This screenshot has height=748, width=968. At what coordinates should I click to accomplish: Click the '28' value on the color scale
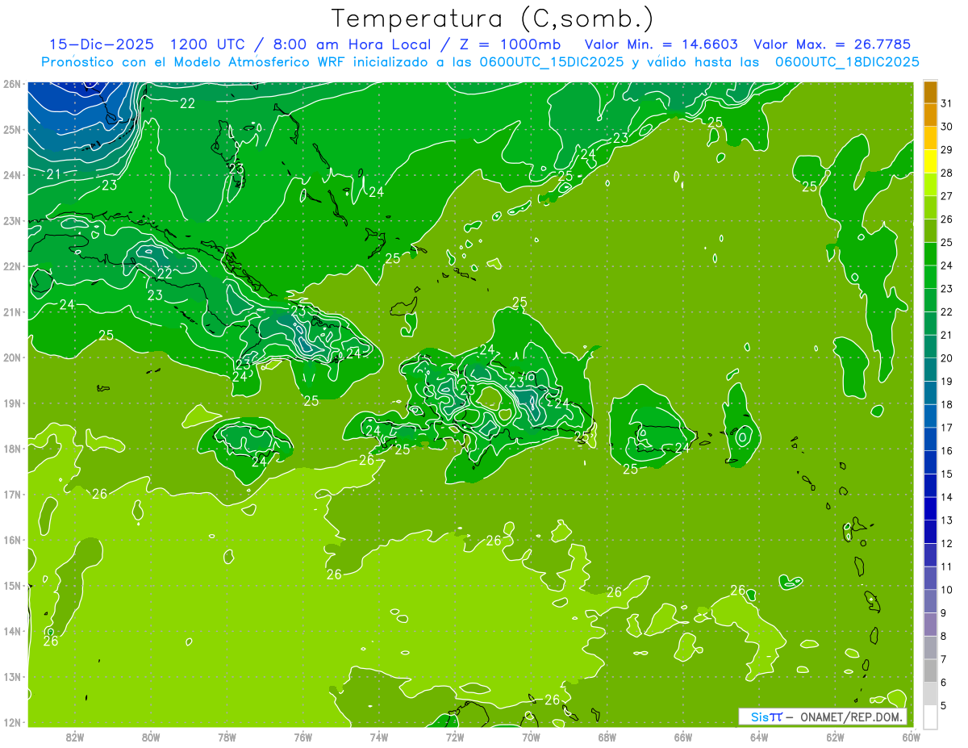946,173
